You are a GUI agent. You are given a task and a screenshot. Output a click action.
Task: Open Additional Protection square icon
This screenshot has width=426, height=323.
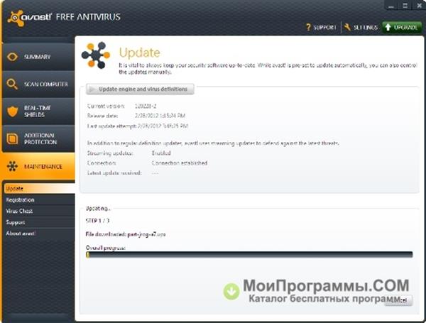[x=12, y=138]
